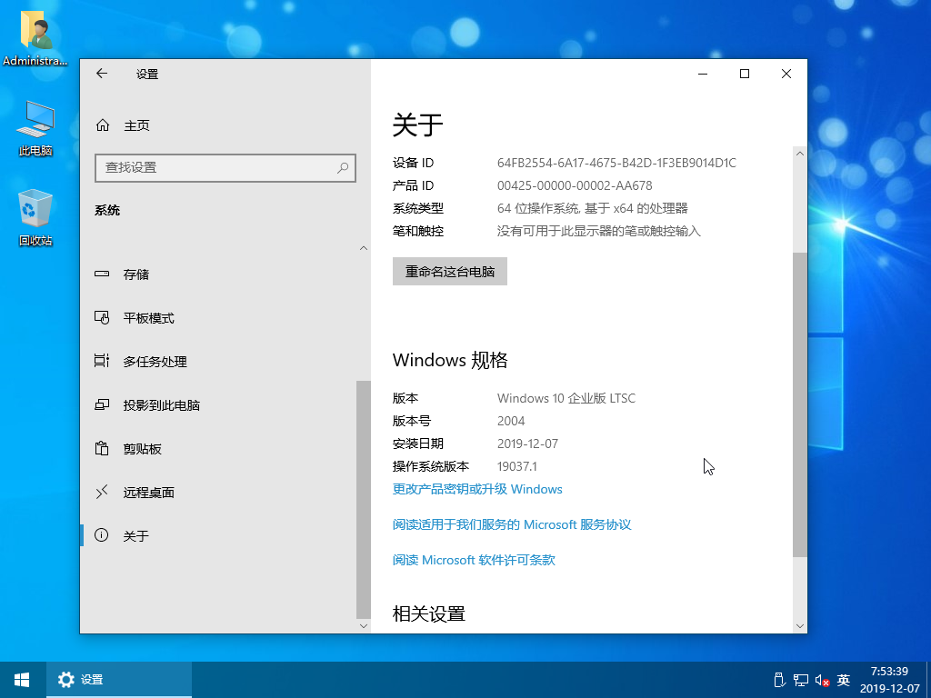Click the Show desktop strip on the taskbar

928,680
